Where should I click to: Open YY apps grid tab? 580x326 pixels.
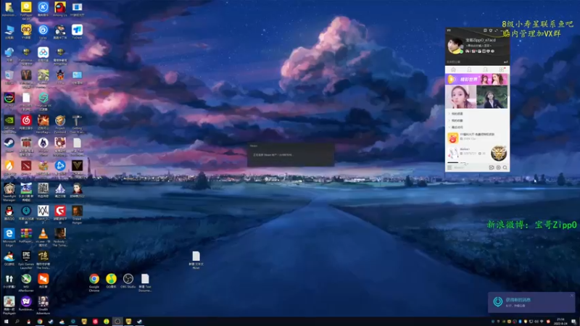(x=502, y=70)
